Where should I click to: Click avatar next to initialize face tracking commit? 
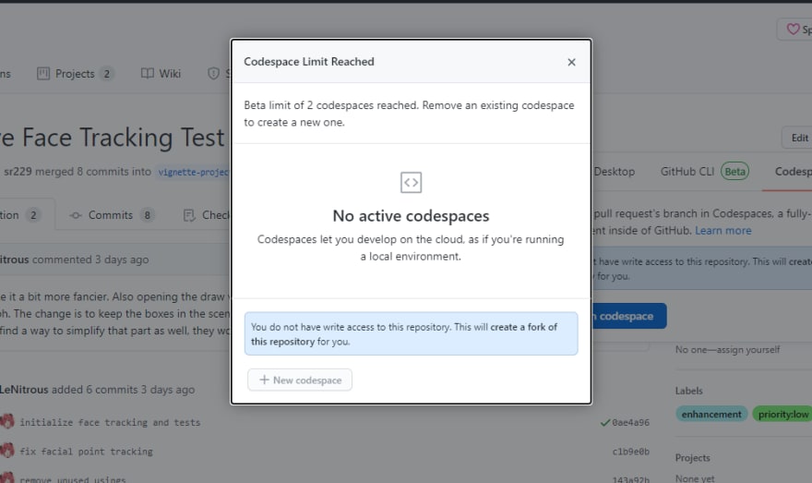click(x=7, y=421)
